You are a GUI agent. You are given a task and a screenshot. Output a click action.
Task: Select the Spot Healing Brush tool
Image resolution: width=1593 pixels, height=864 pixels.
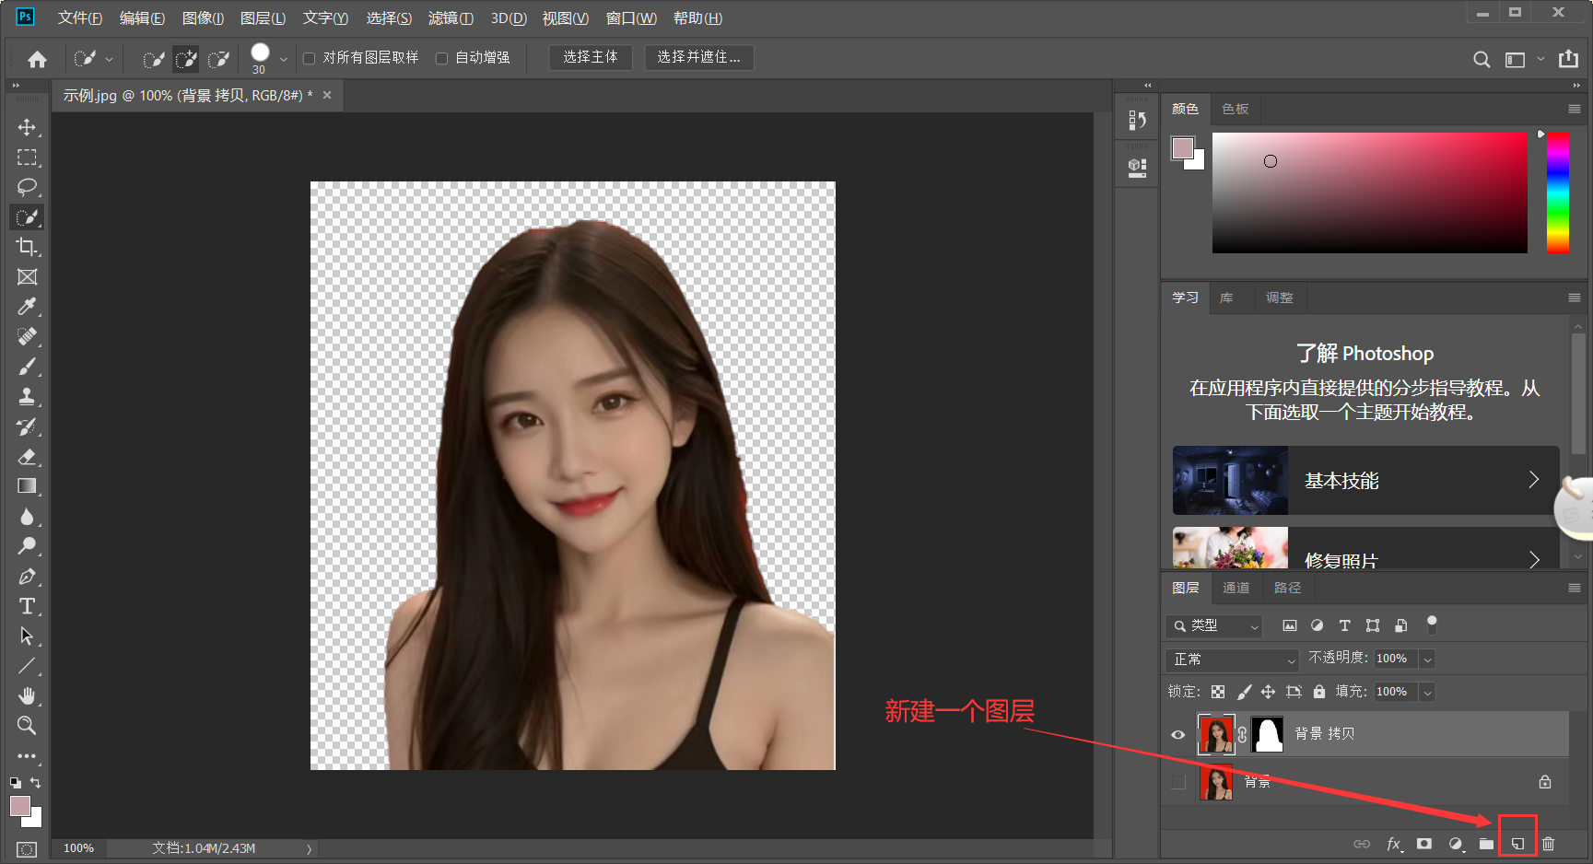point(27,337)
